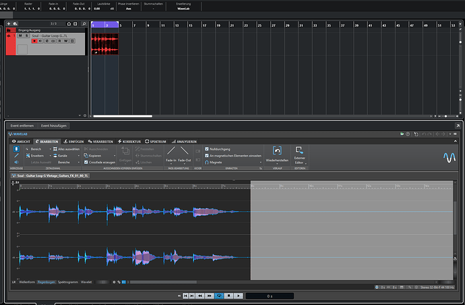Toggle Nulldurchgang checkbox

(207, 149)
